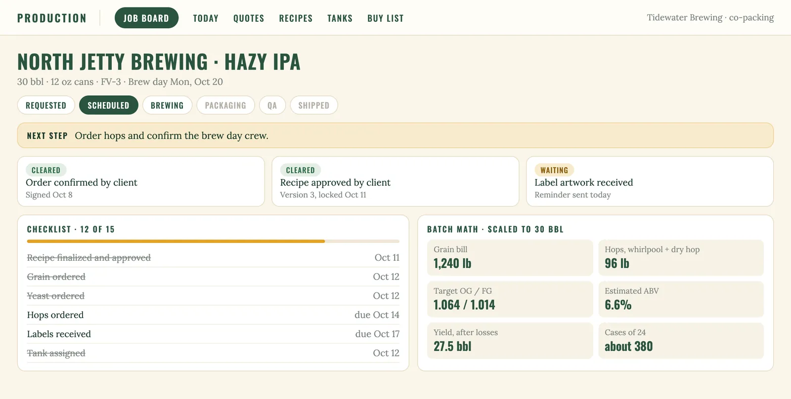This screenshot has height=399, width=791.
Task: Open the Recipe approved by client card
Action: pyautogui.click(x=395, y=181)
